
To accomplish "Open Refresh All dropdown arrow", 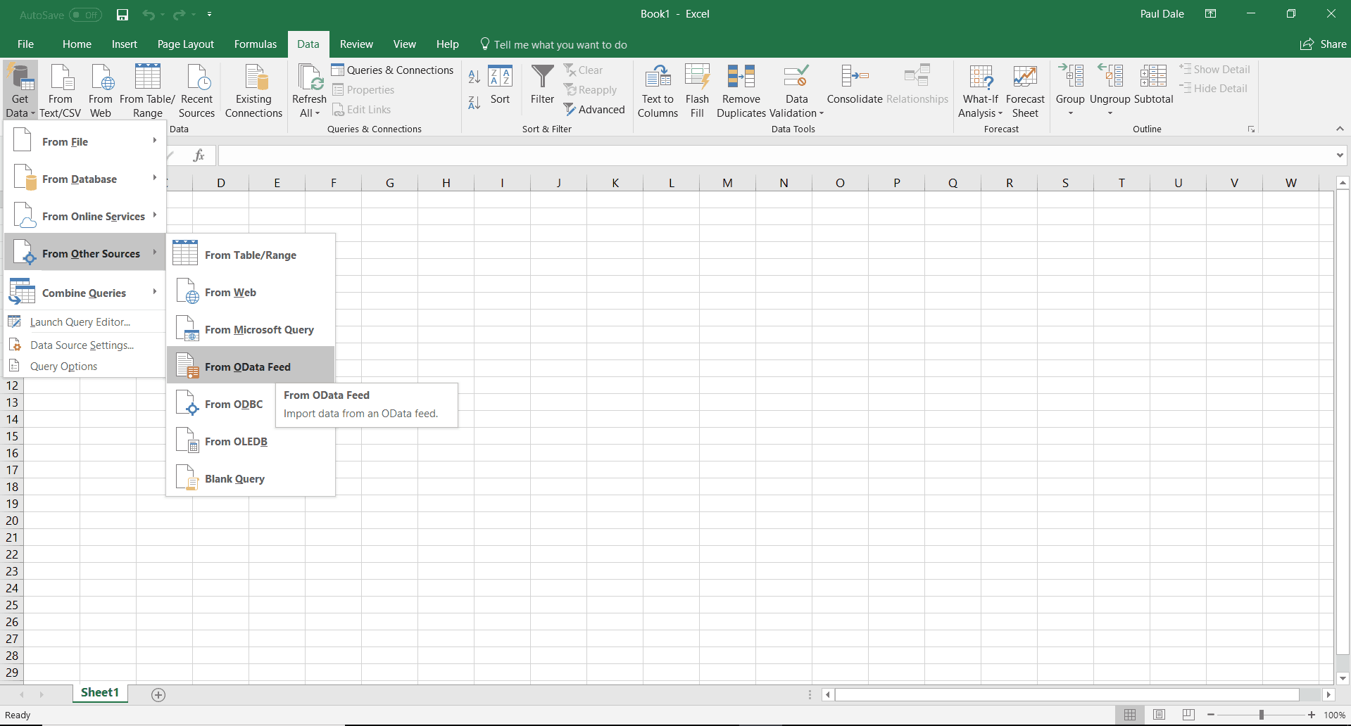I will [318, 113].
